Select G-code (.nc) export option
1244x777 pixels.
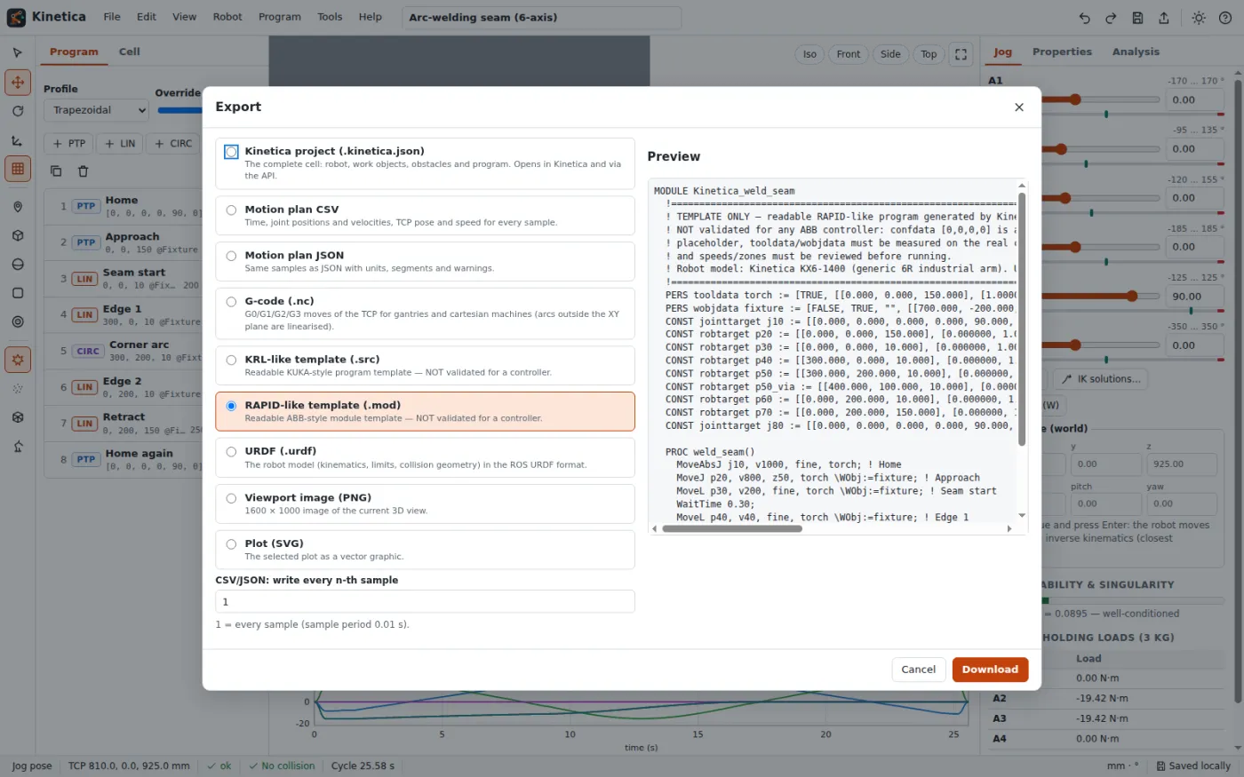coord(425,313)
